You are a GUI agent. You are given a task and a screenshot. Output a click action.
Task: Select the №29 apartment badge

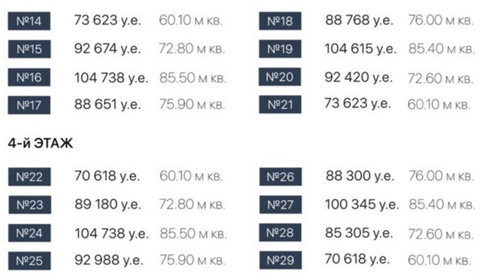coord(281,261)
